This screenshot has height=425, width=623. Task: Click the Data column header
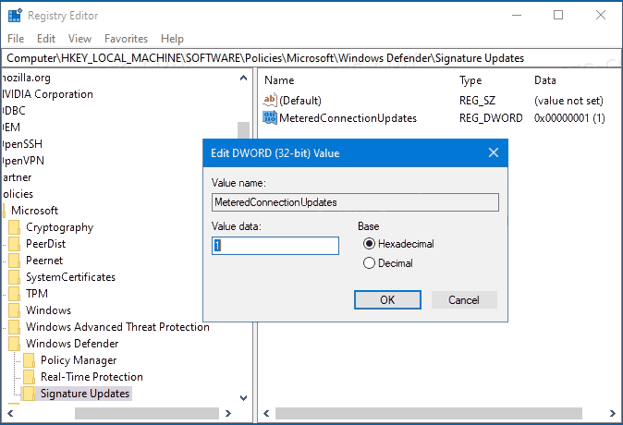545,80
